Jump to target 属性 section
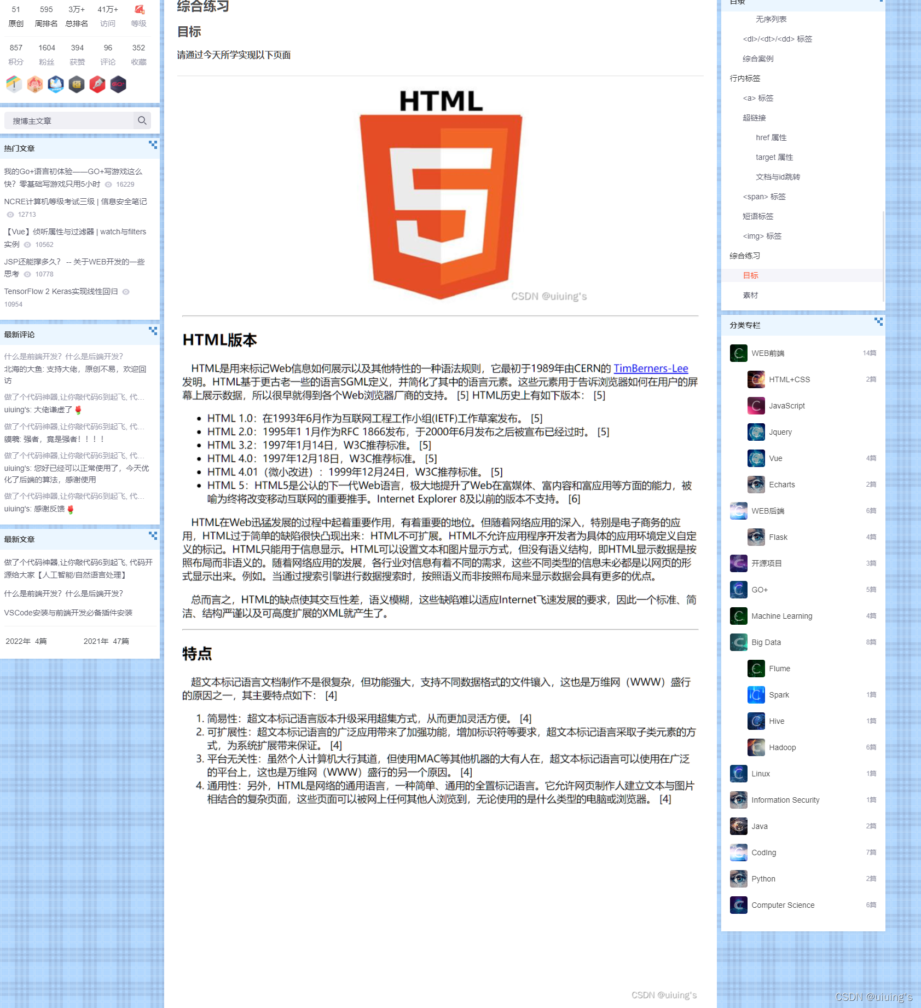Image resolution: width=921 pixels, height=1008 pixels. pyautogui.click(x=774, y=157)
